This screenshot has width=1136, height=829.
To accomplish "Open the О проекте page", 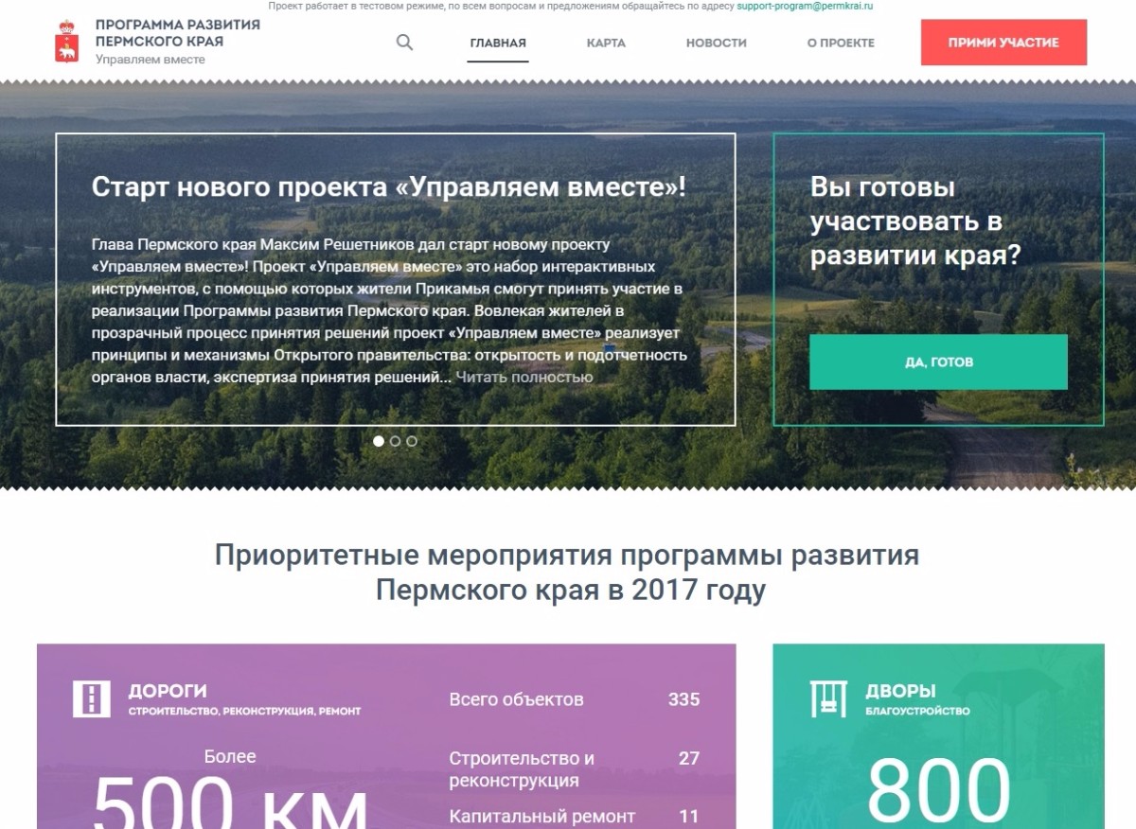I will tap(841, 43).
